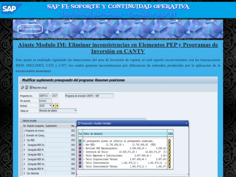Image resolution: width=236 pixels, height=177 pixels.
Task: Click red status icon for Mov RED message
Action: (80, 145)
